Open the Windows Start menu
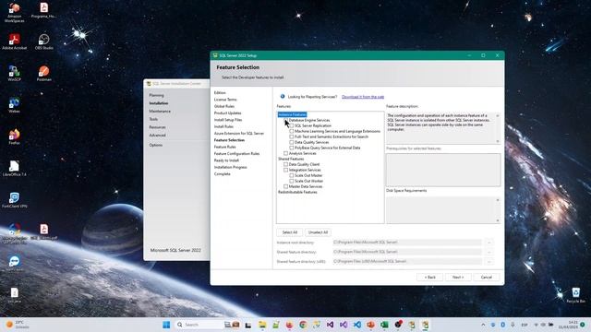 [166, 325]
